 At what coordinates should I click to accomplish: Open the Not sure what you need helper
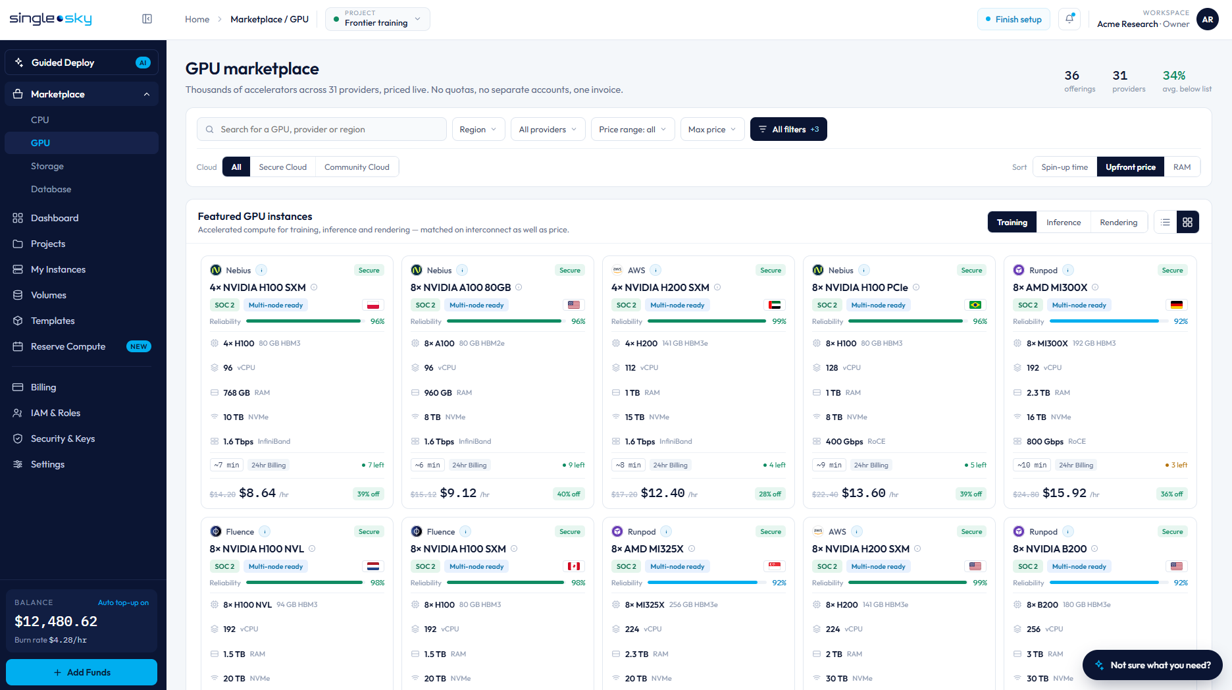coord(1152,665)
